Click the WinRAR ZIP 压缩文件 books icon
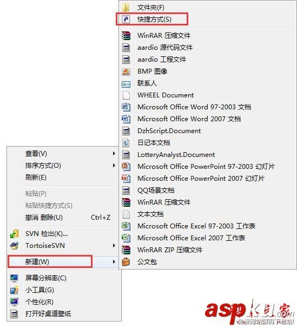 [126, 250]
